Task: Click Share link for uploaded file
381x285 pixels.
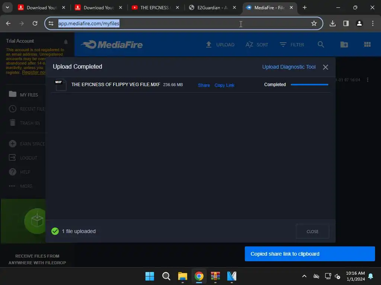Action: pyautogui.click(x=204, y=85)
